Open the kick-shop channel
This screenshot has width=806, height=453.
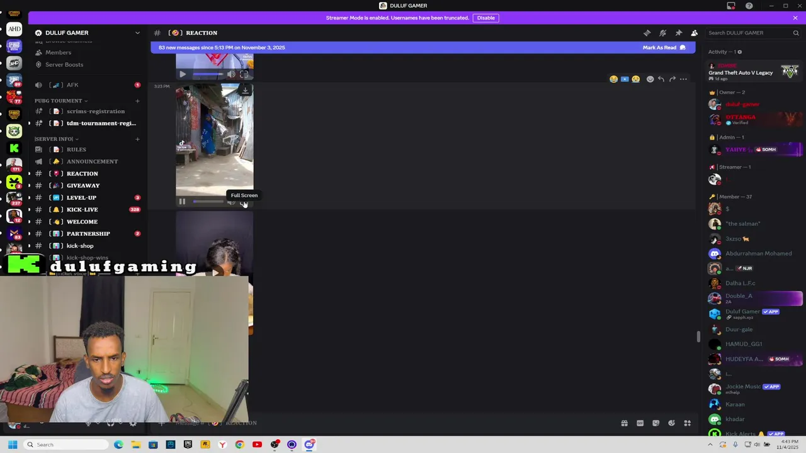click(x=88, y=246)
